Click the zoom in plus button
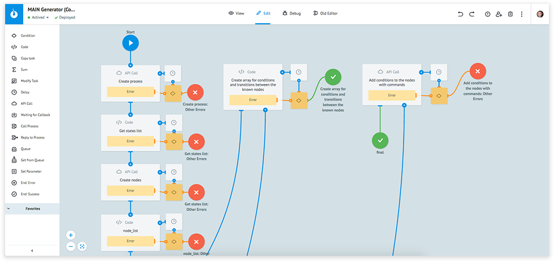The width and height of the screenshot is (554, 262). [71, 235]
